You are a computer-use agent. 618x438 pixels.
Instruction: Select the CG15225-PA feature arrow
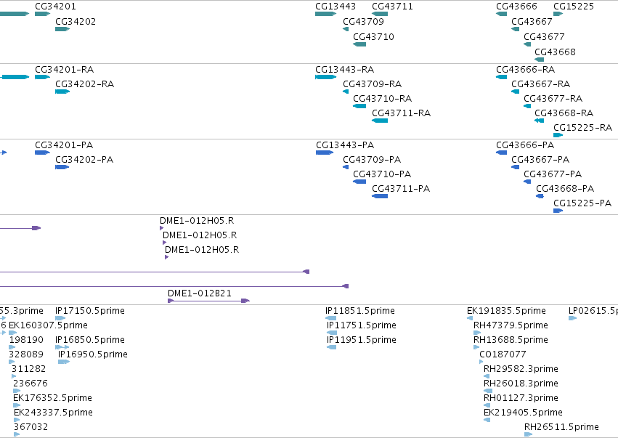[558, 211]
